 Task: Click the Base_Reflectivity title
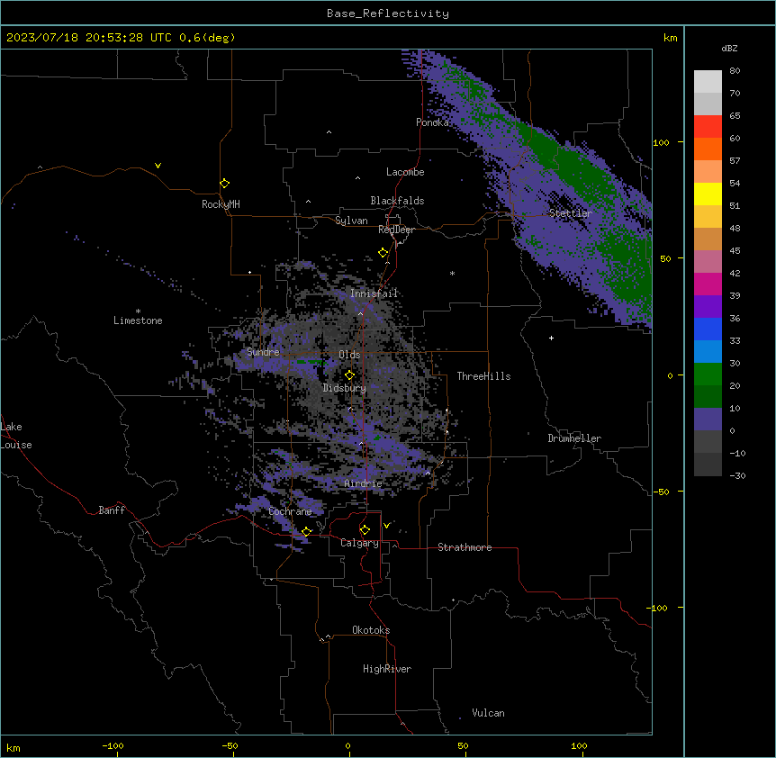tap(388, 14)
